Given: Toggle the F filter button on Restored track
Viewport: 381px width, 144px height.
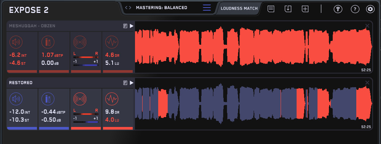Looking at the screenshot, I should pos(125,83).
